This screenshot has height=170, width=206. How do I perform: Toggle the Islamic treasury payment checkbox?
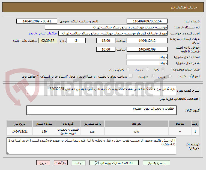tap(131, 76)
